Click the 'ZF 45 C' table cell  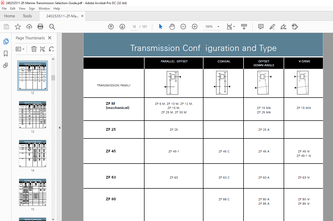[x=224, y=151]
